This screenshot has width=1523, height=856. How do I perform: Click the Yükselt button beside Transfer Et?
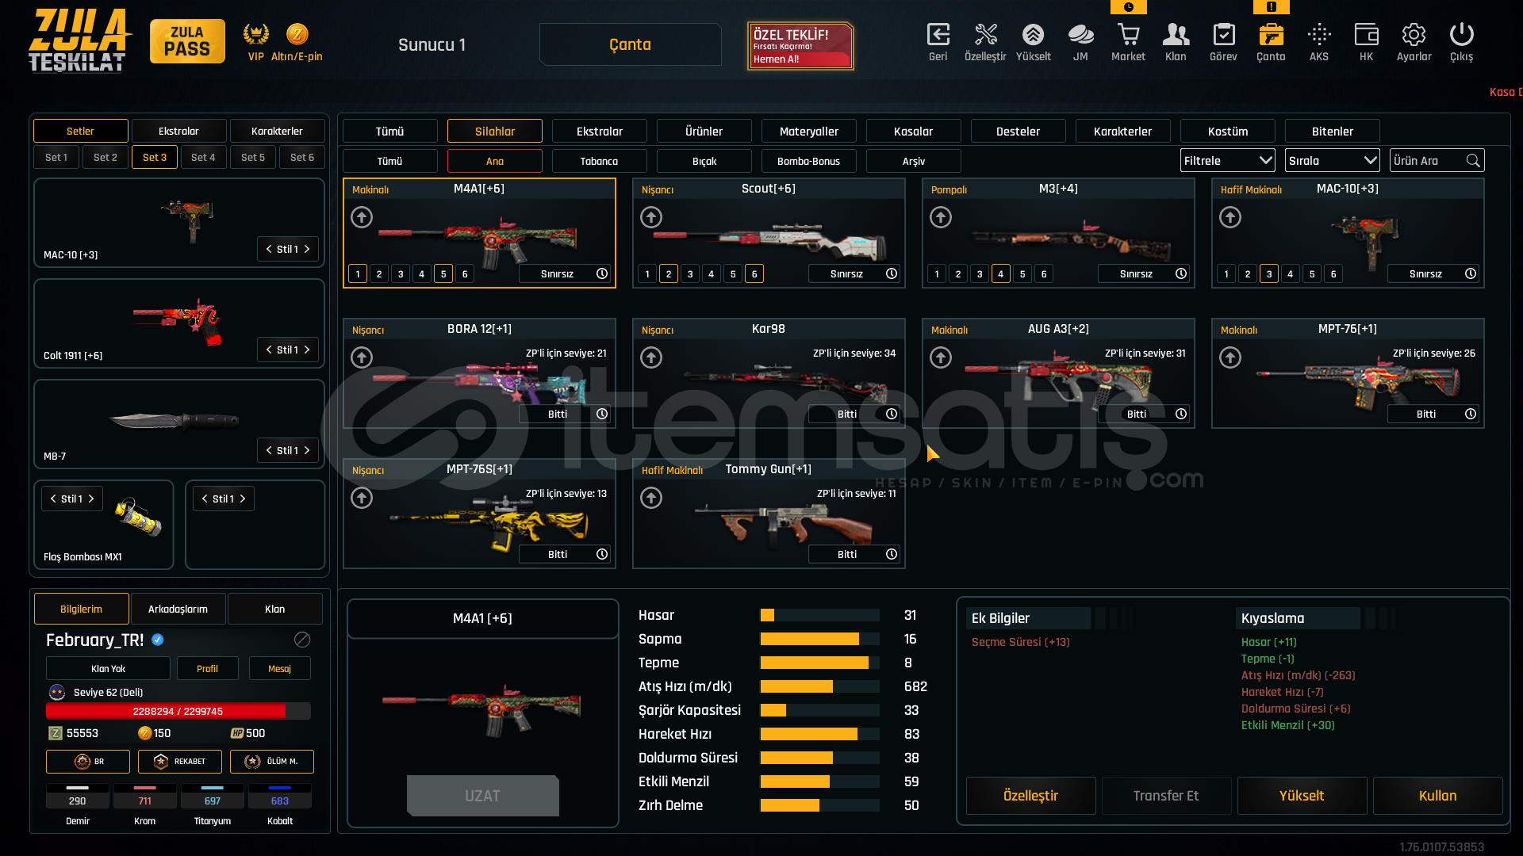coord(1302,796)
